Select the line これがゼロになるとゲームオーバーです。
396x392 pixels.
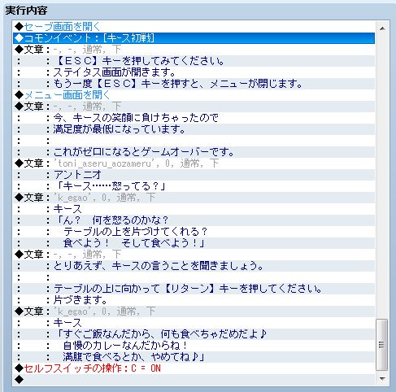[x=194, y=152]
